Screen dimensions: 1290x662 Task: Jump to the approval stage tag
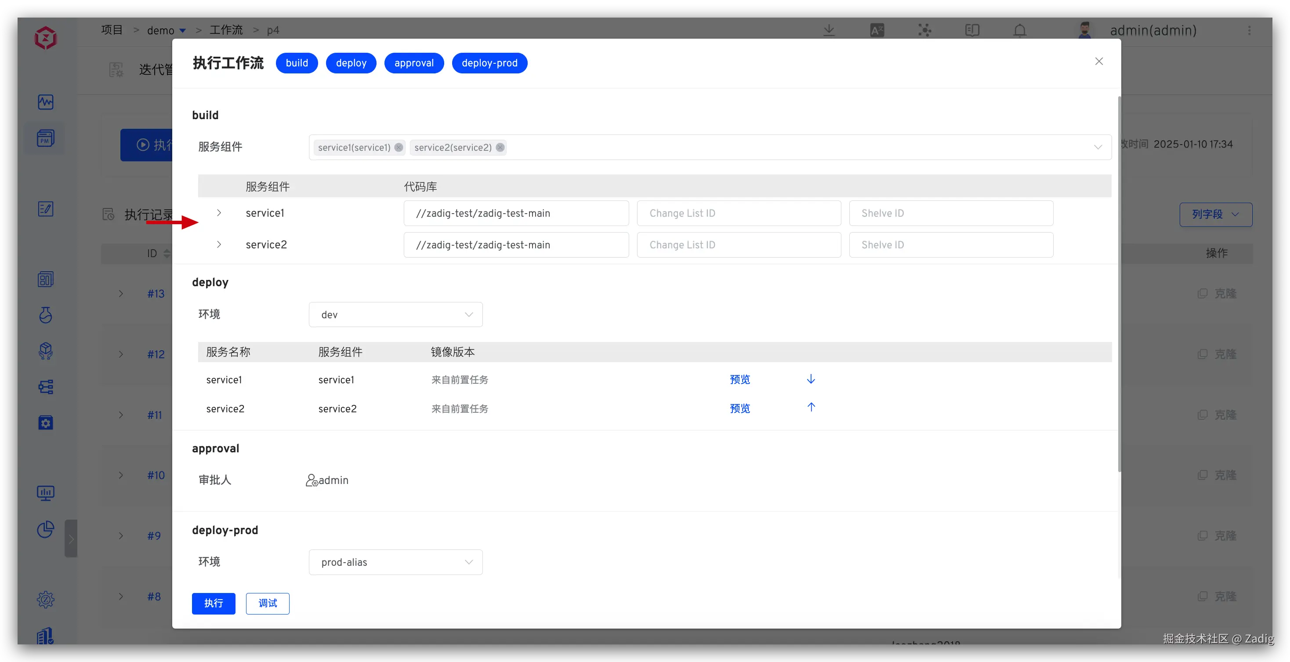(413, 63)
